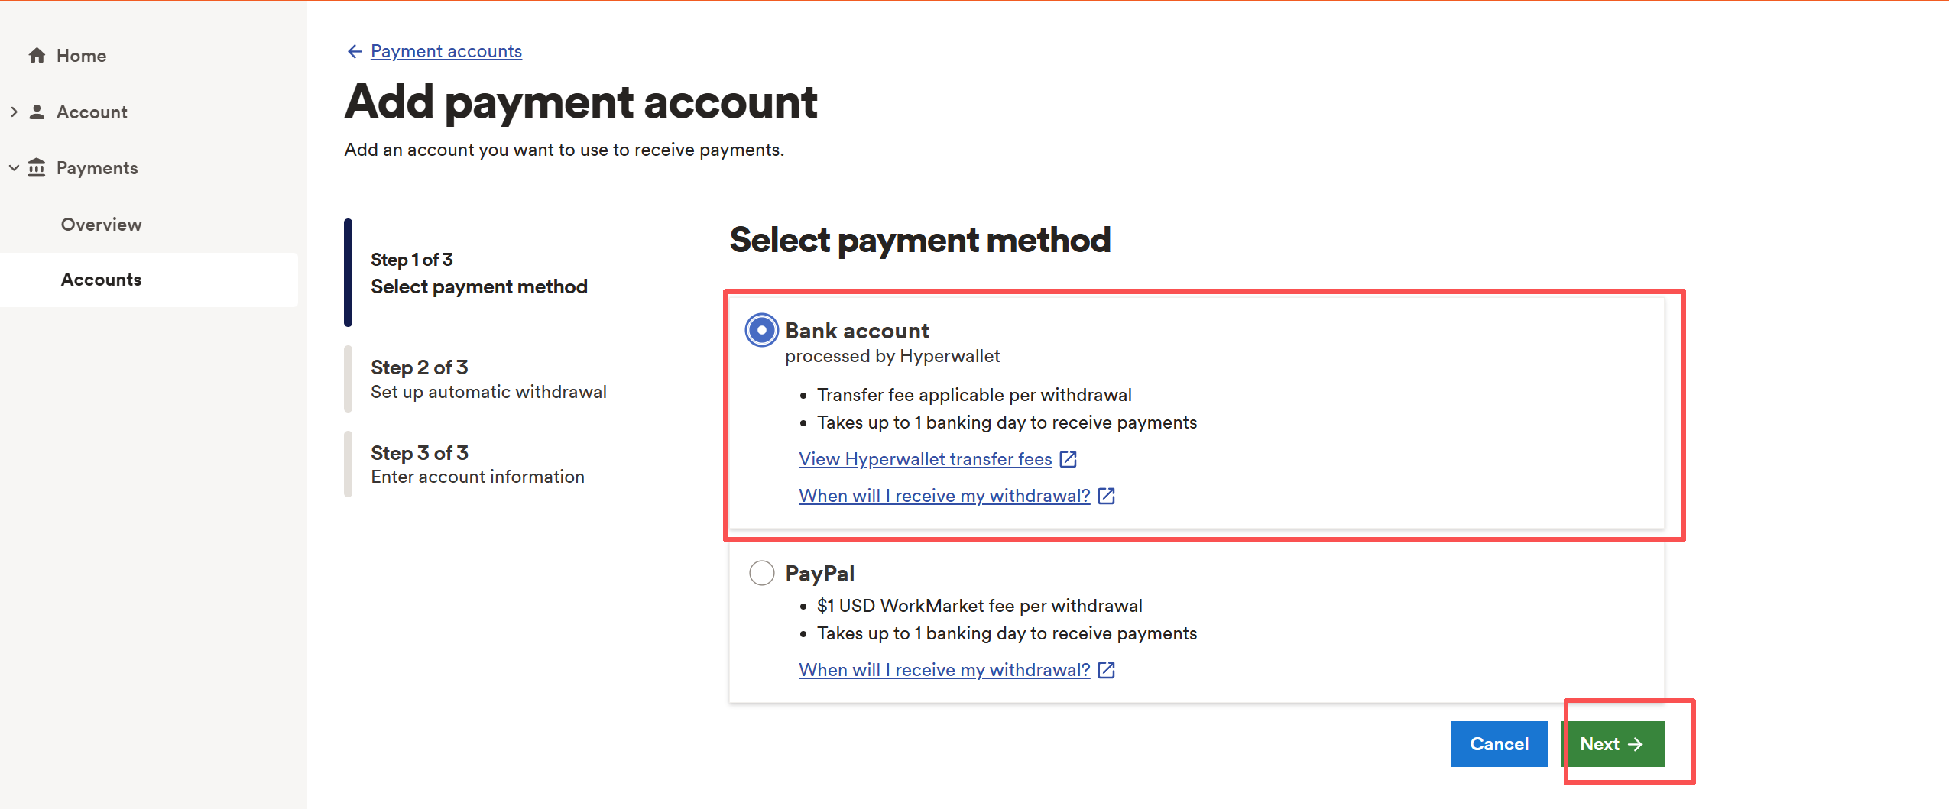Click the back arrow beside Payment accounts

(x=354, y=51)
